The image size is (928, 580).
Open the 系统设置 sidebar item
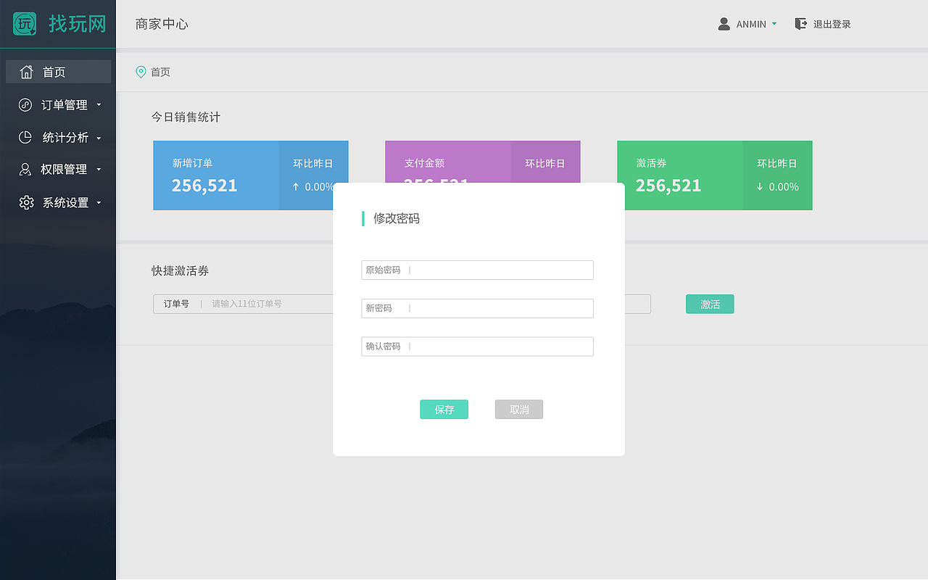[x=59, y=202]
